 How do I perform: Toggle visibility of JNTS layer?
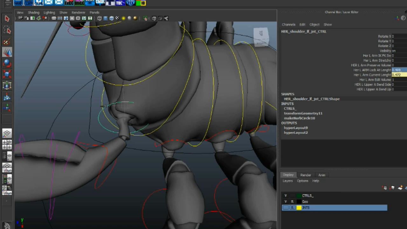point(286,208)
